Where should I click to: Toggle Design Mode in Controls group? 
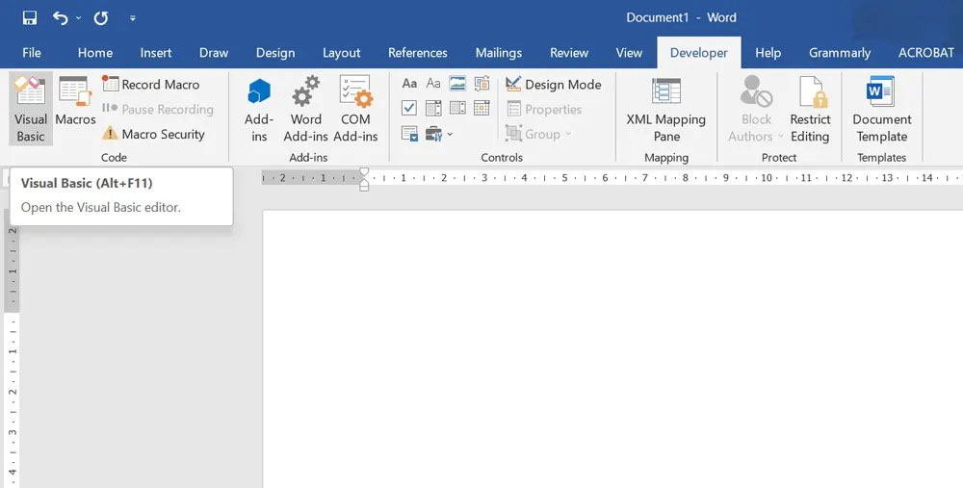554,85
